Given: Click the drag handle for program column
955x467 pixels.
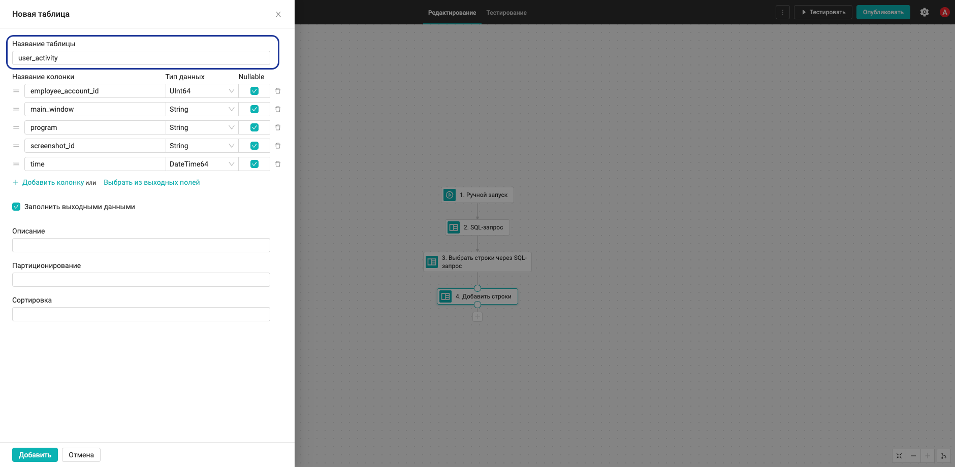Looking at the screenshot, I should [x=16, y=127].
